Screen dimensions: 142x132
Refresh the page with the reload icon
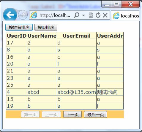[98, 15]
